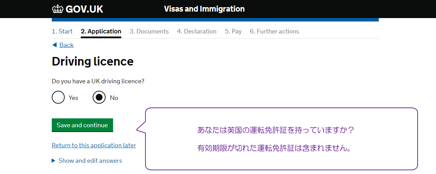Viewport: 436px width, 174px height.
Task: Follow the Back link
Action: pyautogui.click(x=66, y=45)
